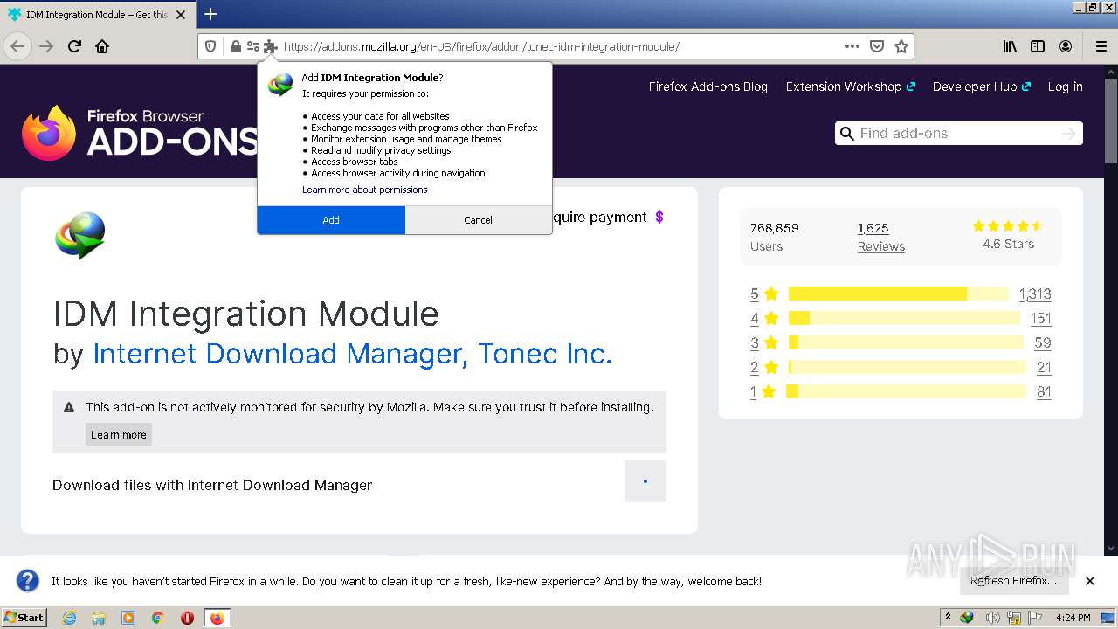Image resolution: width=1118 pixels, height=629 pixels.
Task: Open Extension Workshop link
Action: click(x=850, y=86)
